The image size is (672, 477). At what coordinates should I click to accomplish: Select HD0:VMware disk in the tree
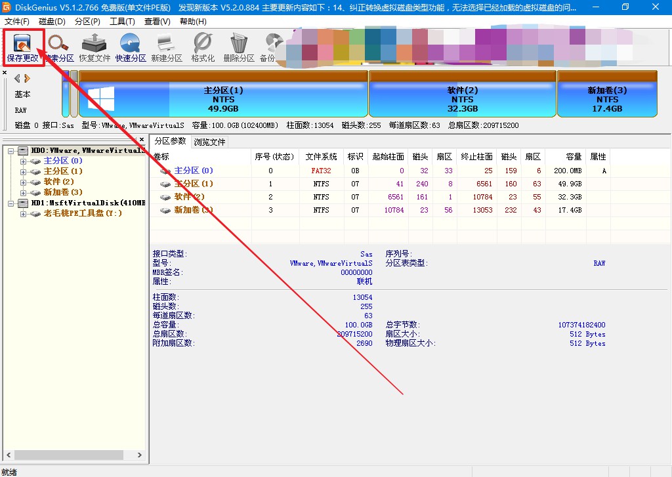(88, 150)
